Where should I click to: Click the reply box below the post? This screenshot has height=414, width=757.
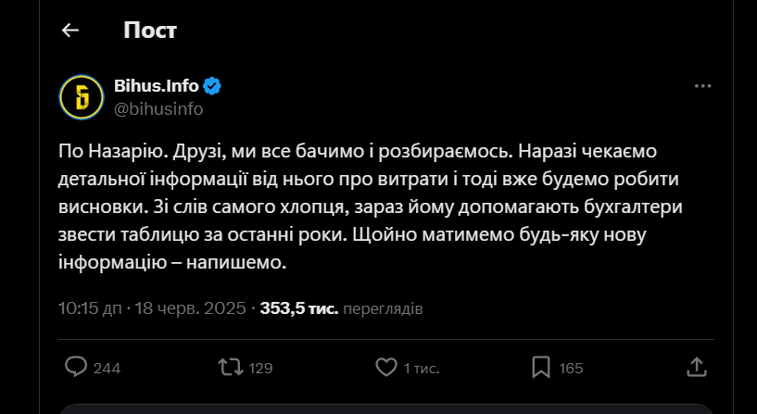tap(385, 408)
